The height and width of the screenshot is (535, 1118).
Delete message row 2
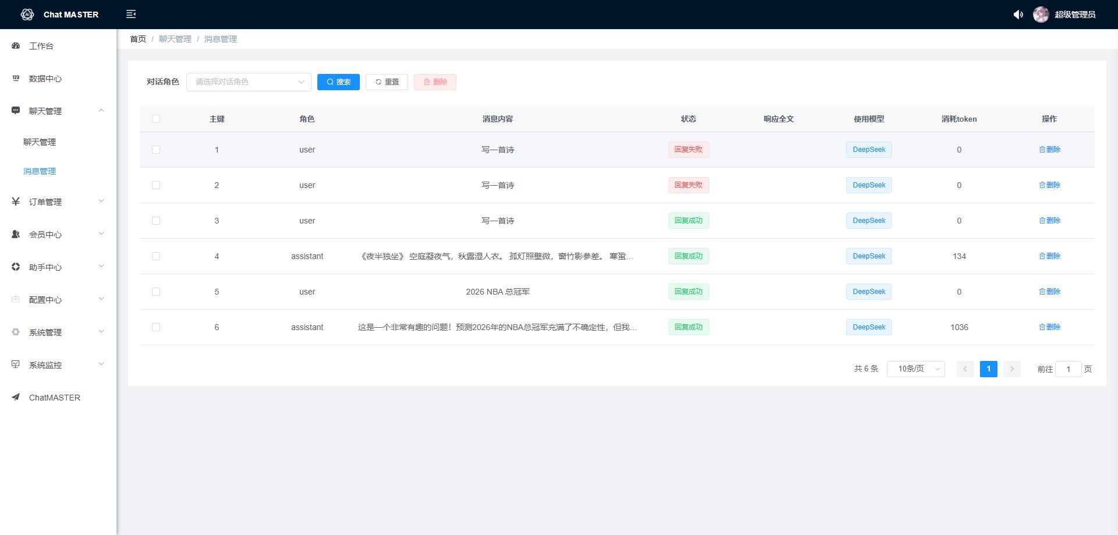[1049, 185]
